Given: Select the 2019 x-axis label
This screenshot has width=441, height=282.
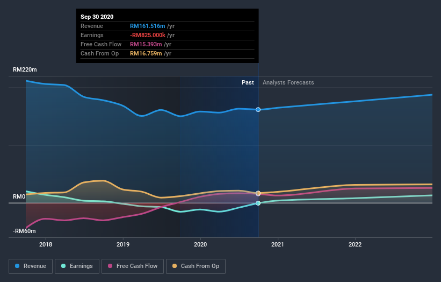Looking at the screenshot, I should (123, 244).
